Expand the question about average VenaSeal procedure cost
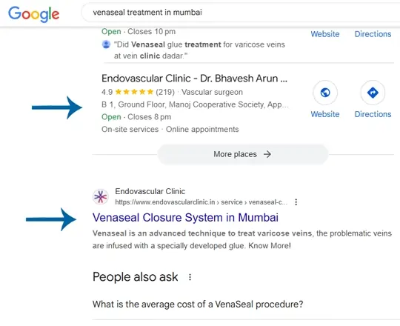The image size is (400, 326). click(x=198, y=304)
